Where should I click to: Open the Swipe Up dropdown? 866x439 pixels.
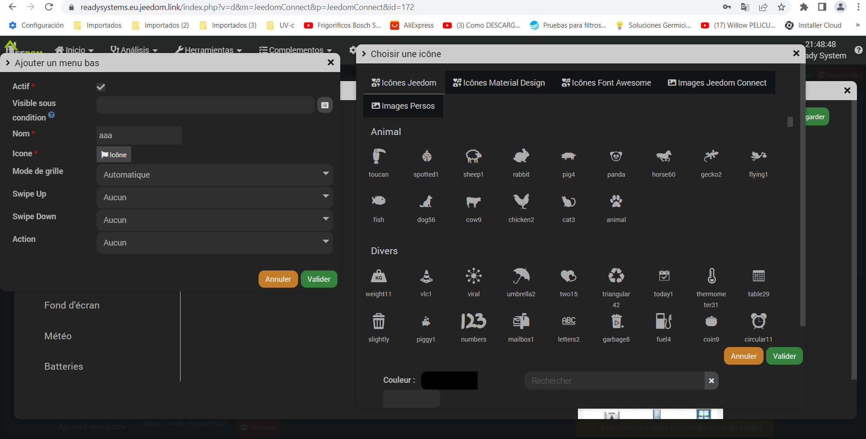point(215,198)
